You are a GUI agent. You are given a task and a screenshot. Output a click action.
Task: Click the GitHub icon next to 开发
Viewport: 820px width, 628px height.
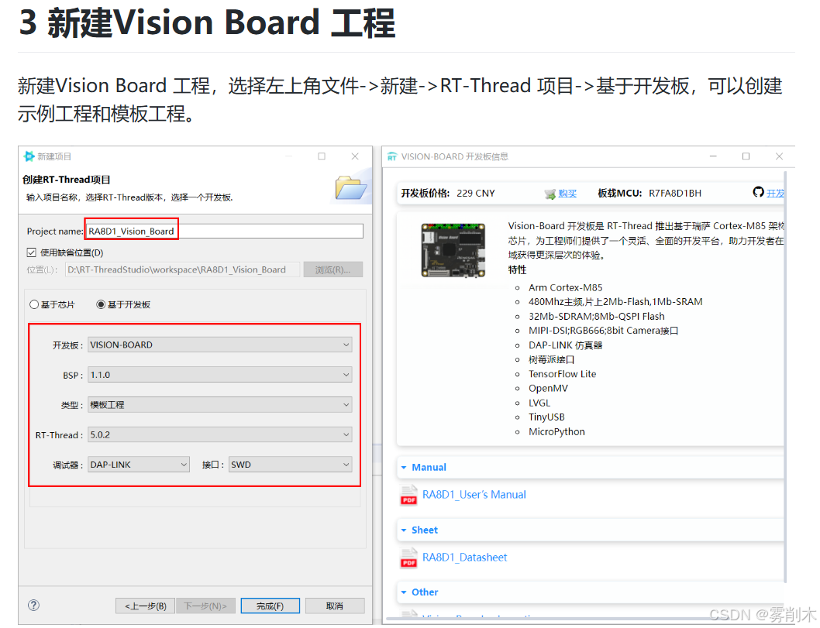click(x=758, y=192)
